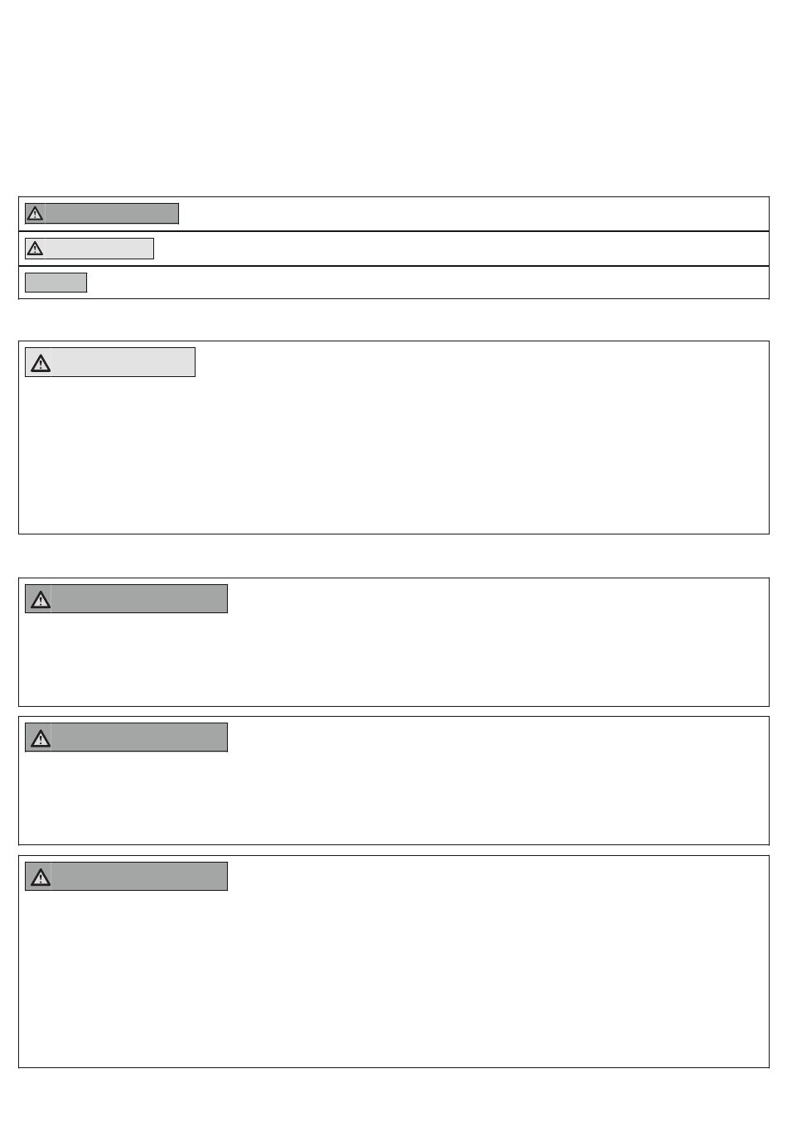Click the warning triangle in the middle dark-gray section label
Viewport: 787px width, 1146px height.
tap(40, 737)
